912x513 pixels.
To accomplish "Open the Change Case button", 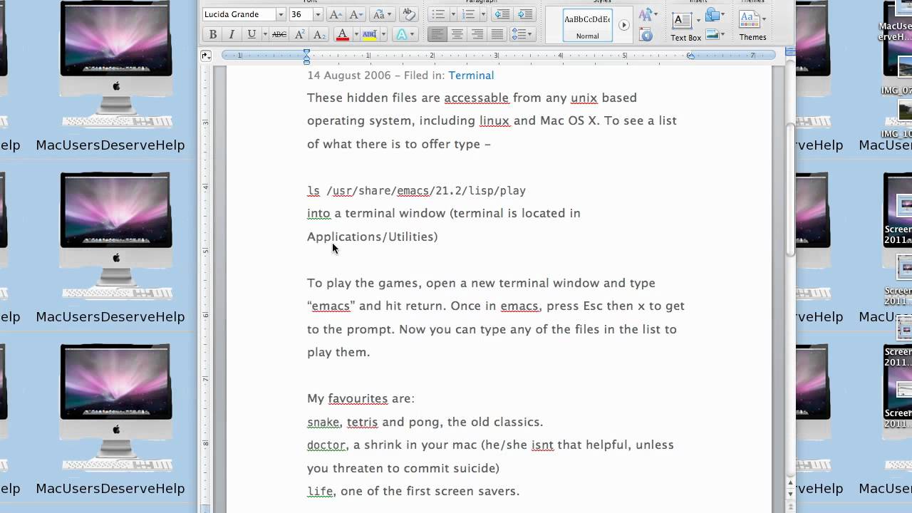I will coord(382,14).
